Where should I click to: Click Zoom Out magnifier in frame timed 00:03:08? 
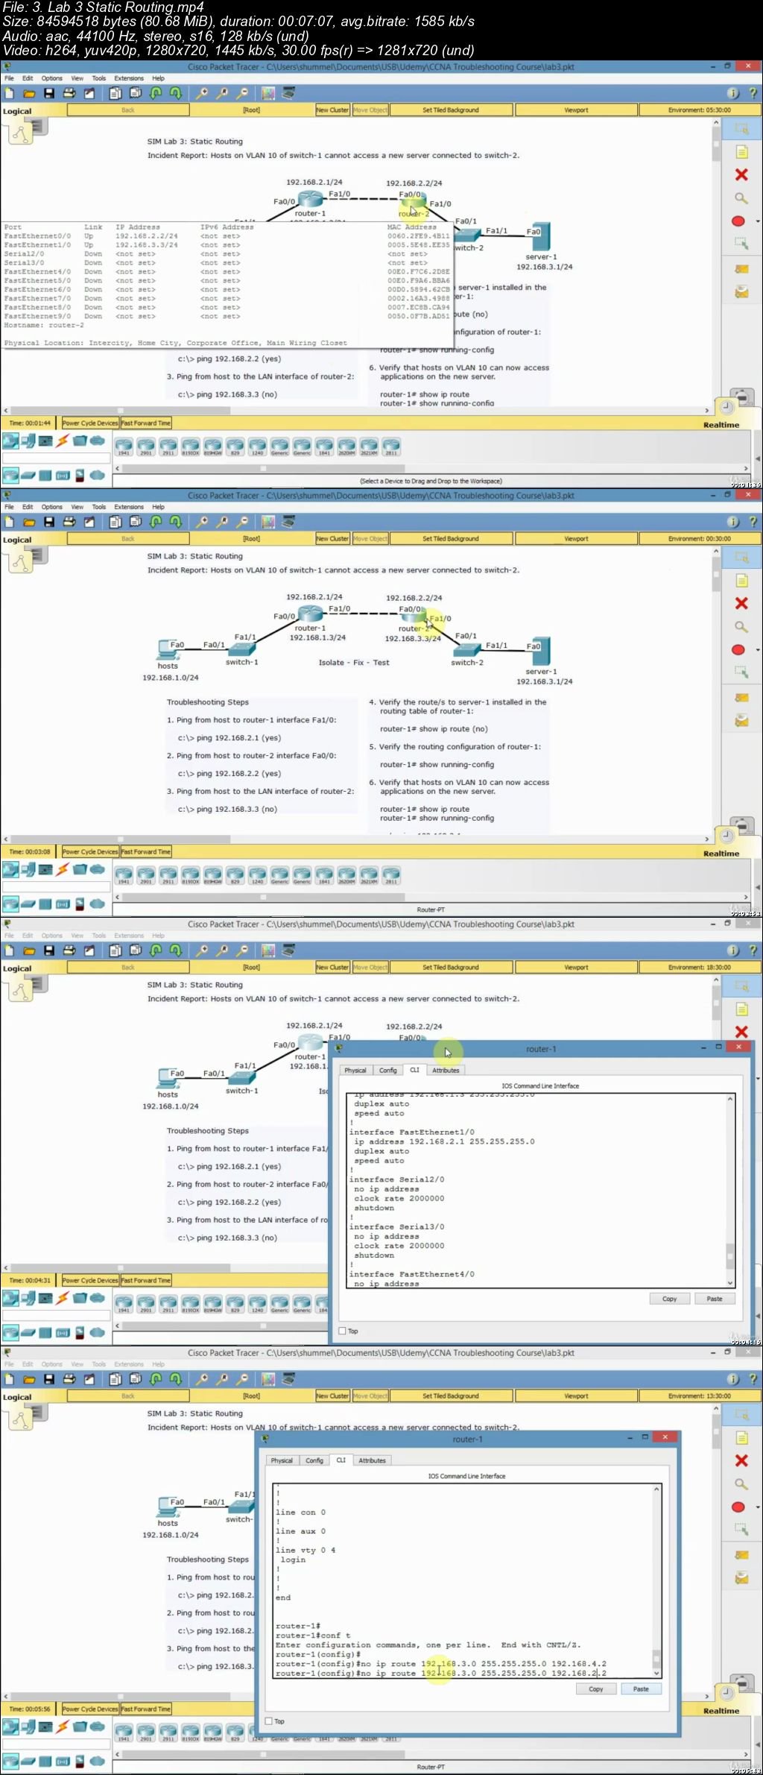(x=242, y=522)
